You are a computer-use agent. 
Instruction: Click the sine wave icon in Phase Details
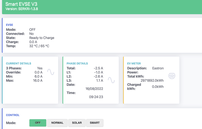(x=111, y=80)
